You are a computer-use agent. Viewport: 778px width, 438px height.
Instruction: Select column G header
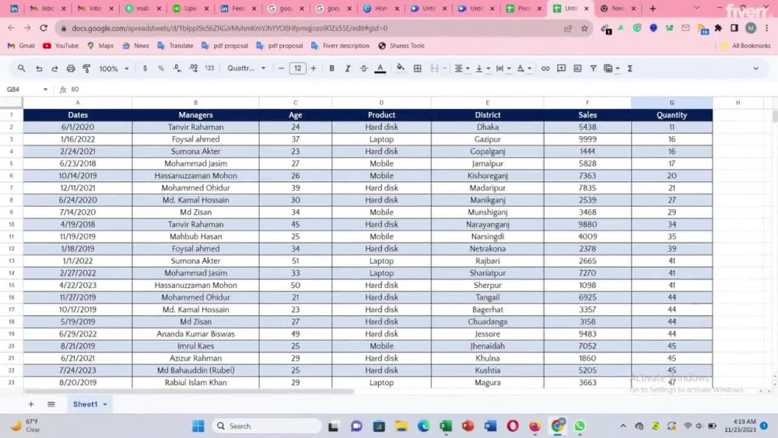tap(672, 103)
